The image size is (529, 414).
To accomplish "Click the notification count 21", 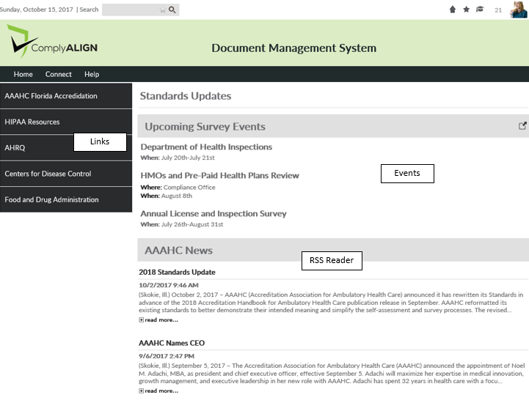I will click(498, 10).
